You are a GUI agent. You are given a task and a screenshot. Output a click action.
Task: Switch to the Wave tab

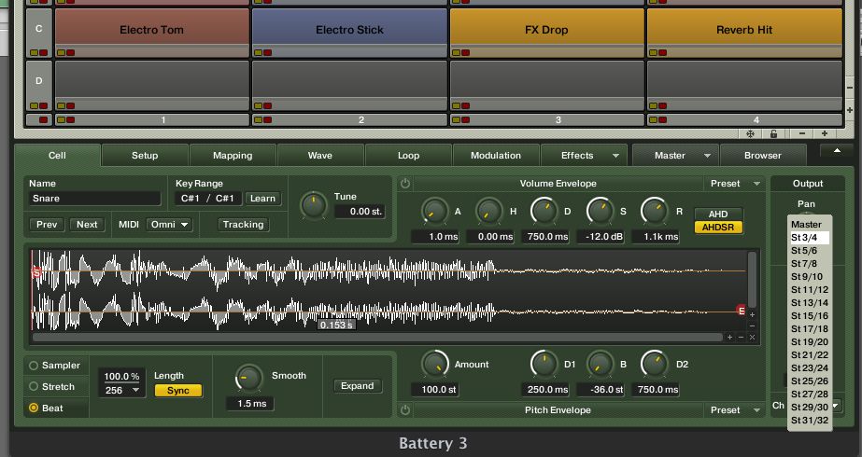click(320, 156)
